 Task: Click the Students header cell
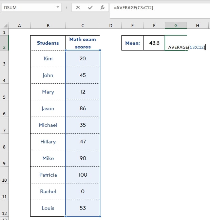pos(48,43)
